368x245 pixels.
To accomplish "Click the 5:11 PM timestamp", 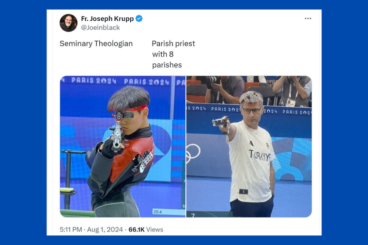I will pyautogui.click(x=71, y=230).
